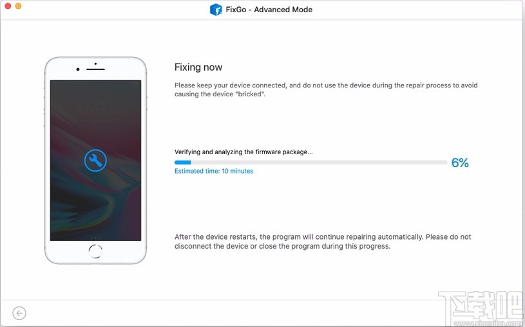Click the After the device restarts note
The width and height of the screenshot is (525, 327).
pos(323,242)
